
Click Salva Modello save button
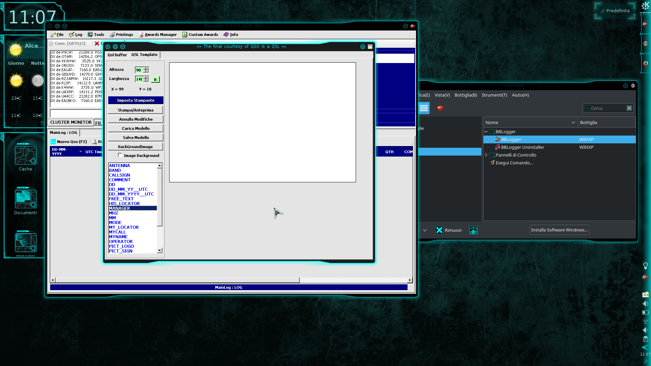pos(136,137)
